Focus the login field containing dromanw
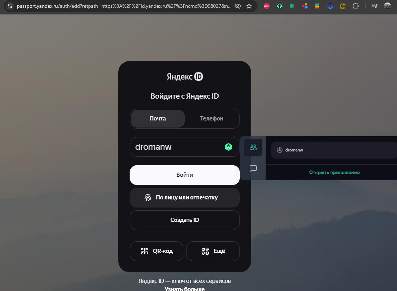Viewport: 397px width, 291px height. 185,147
